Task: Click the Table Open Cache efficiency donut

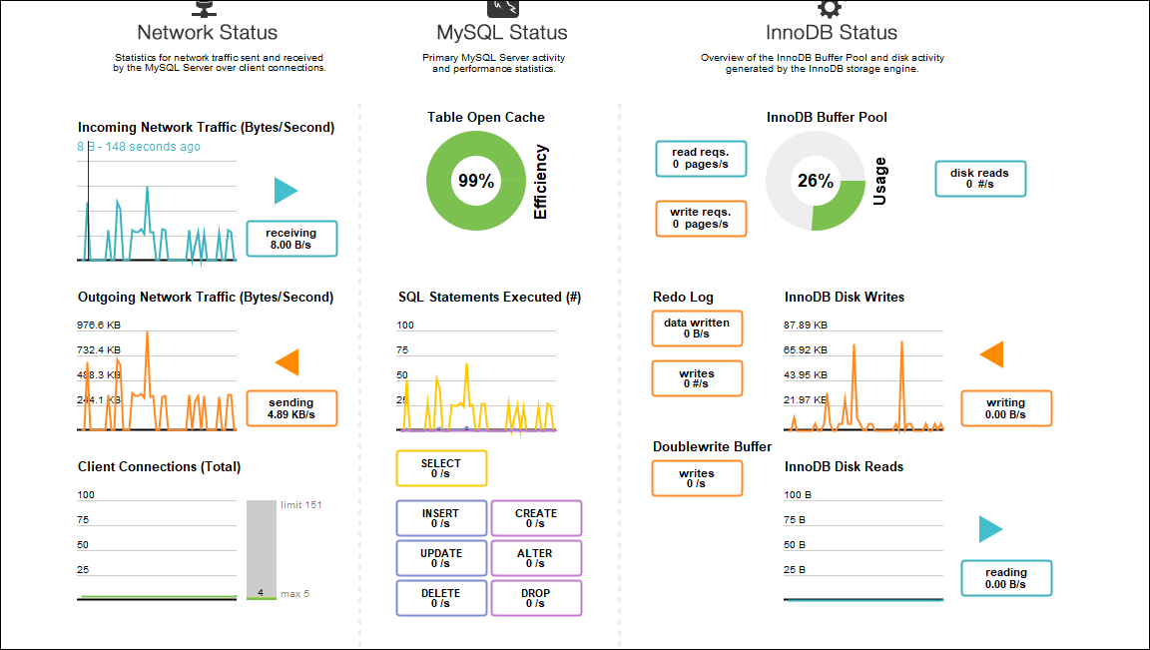Action: click(x=475, y=181)
